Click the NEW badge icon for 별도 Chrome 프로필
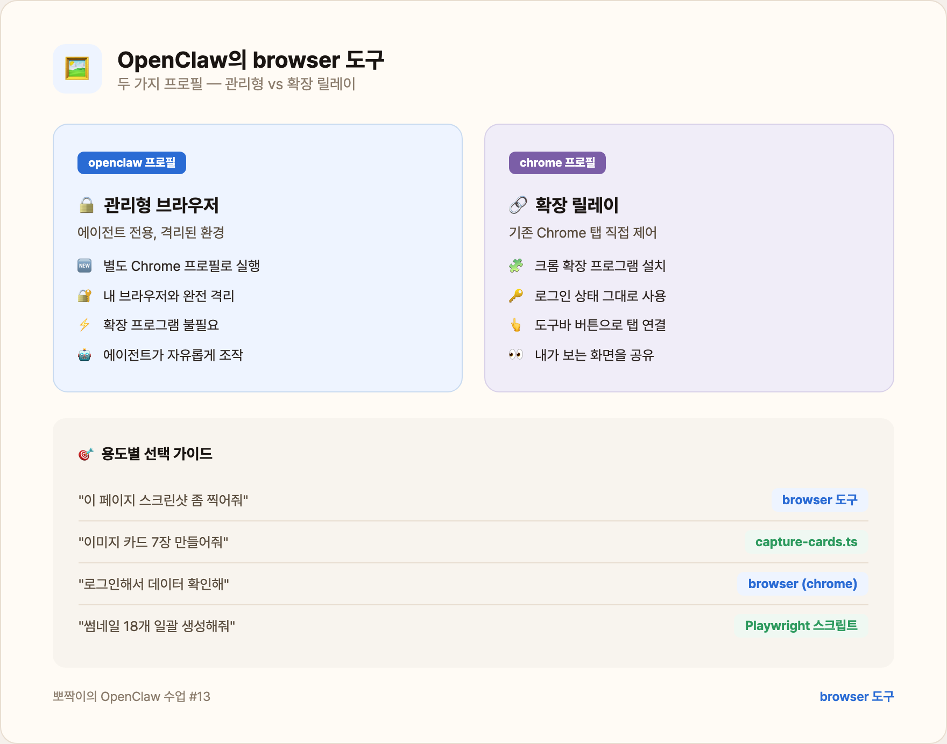Screen dimensions: 947x744 coord(84,266)
